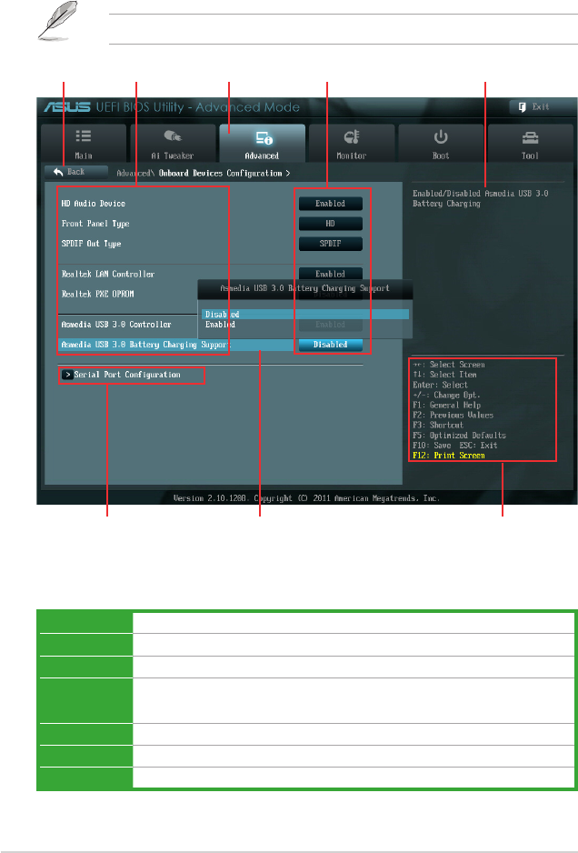The image size is (578, 853).
Task: Click the Serial Port Configuration arrow icon
Action: (x=67, y=375)
